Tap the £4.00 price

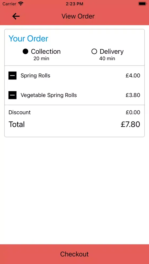point(133,76)
